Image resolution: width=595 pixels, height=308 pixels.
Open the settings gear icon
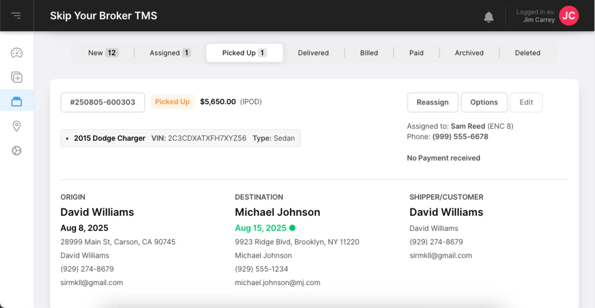(17, 150)
